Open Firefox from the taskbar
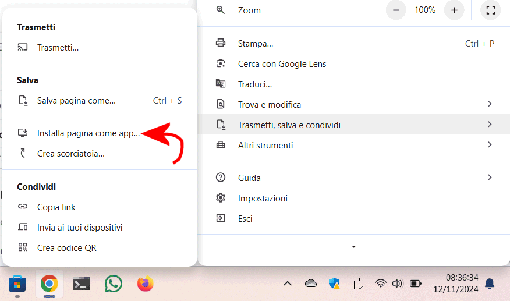Screen dimensions: 510x301 145,284
